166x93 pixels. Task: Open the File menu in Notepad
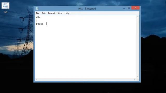coord(38,13)
